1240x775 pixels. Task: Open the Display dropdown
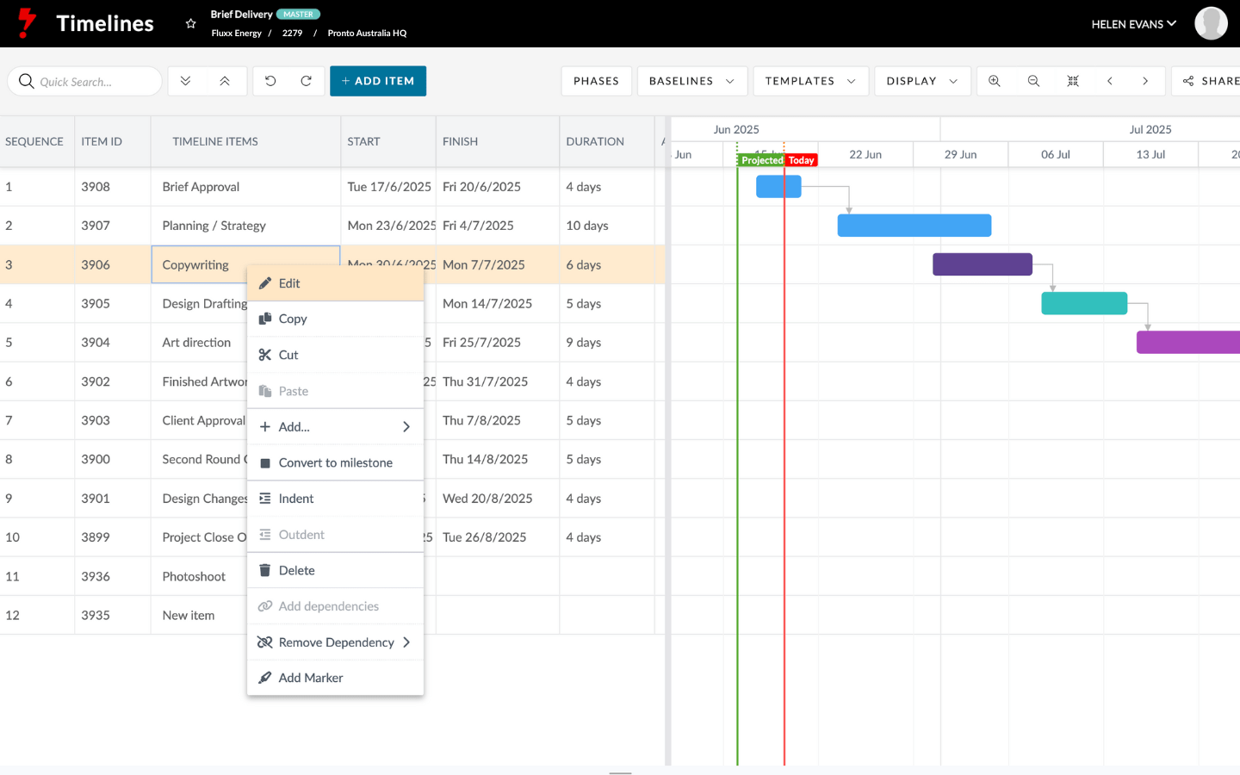click(x=922, y=81)
